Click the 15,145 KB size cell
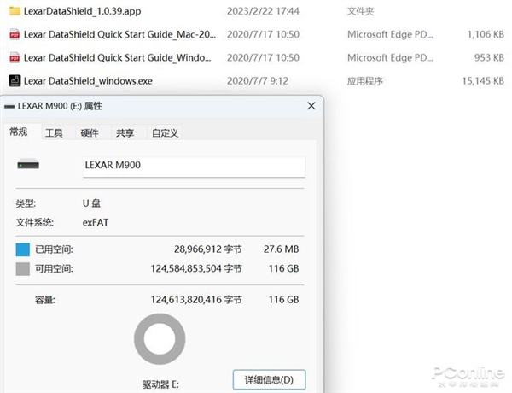The image size is (512, 393). (483, 81)
